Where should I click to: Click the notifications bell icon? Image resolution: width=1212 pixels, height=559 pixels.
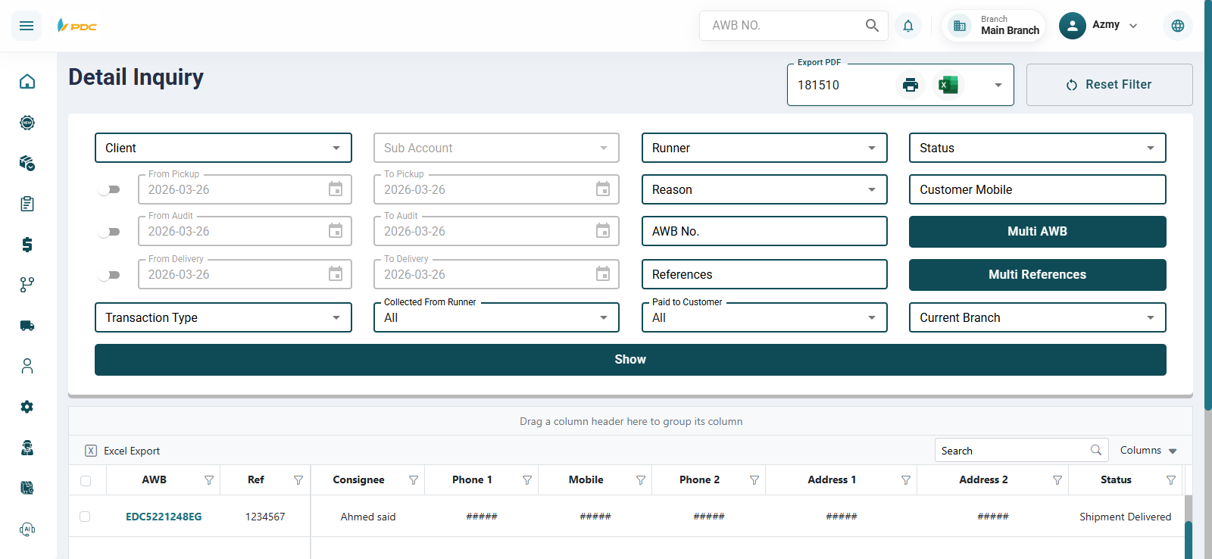[x=907, y=26]
